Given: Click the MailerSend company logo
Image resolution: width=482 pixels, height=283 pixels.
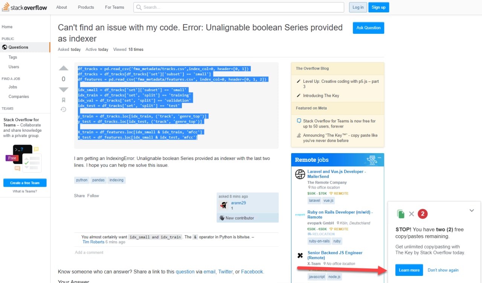Looking at the screenshot, I should pyautogui.click(x=300, y=174).
